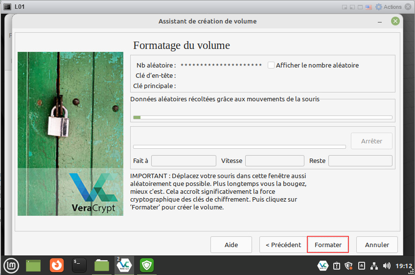This screenshot has width=415, height=275.
Task: Click the VeraCrypt system tray icon
Action: click(x=323, y=266)
